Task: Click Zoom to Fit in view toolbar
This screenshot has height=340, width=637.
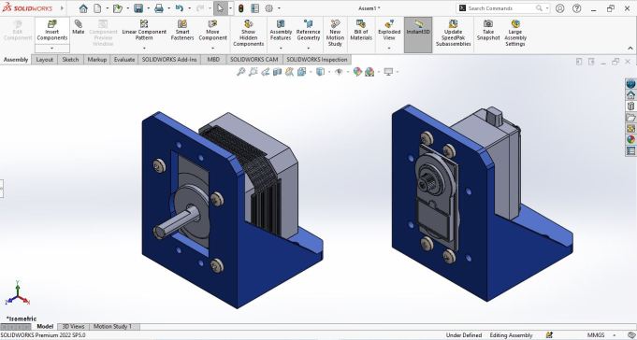Action: click(241, 72)
